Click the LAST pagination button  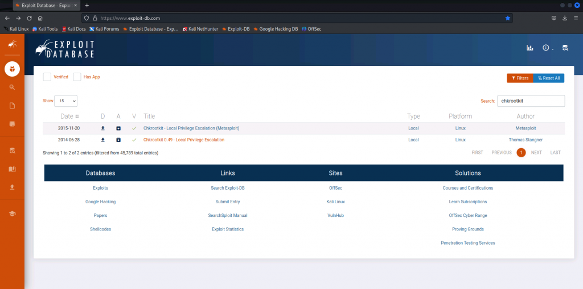(556, 153)
